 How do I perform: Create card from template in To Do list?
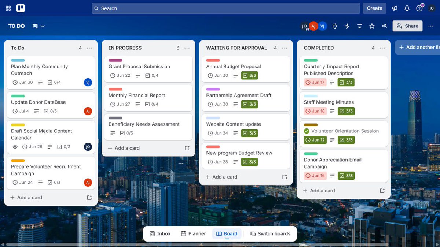tap(89, 198)
